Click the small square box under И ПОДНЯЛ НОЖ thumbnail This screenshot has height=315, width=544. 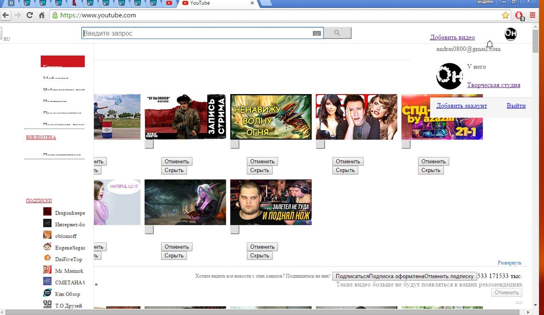(x=235, y=230)
